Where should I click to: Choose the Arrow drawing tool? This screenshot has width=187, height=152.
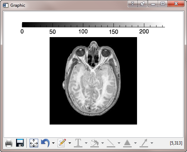click(144, 143)
